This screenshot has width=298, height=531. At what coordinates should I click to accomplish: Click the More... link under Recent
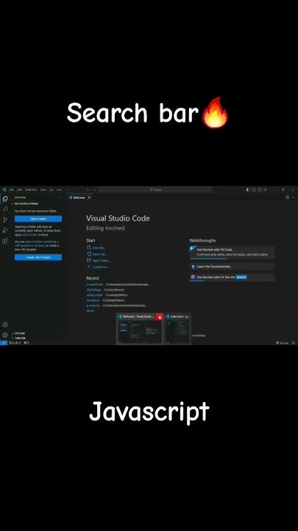(91, 310)
